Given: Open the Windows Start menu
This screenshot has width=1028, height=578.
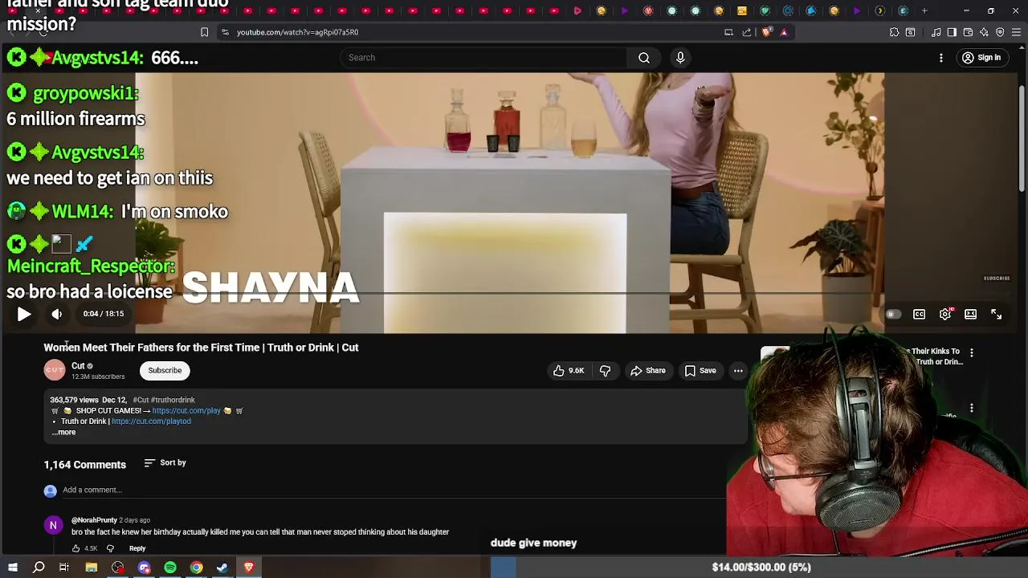Looking at the screenshot, I should [12, 568].
